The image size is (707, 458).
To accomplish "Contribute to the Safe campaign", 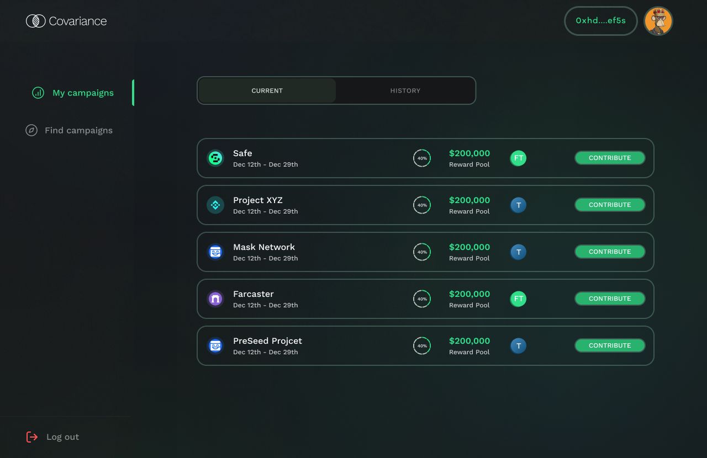I will (610, 158).
